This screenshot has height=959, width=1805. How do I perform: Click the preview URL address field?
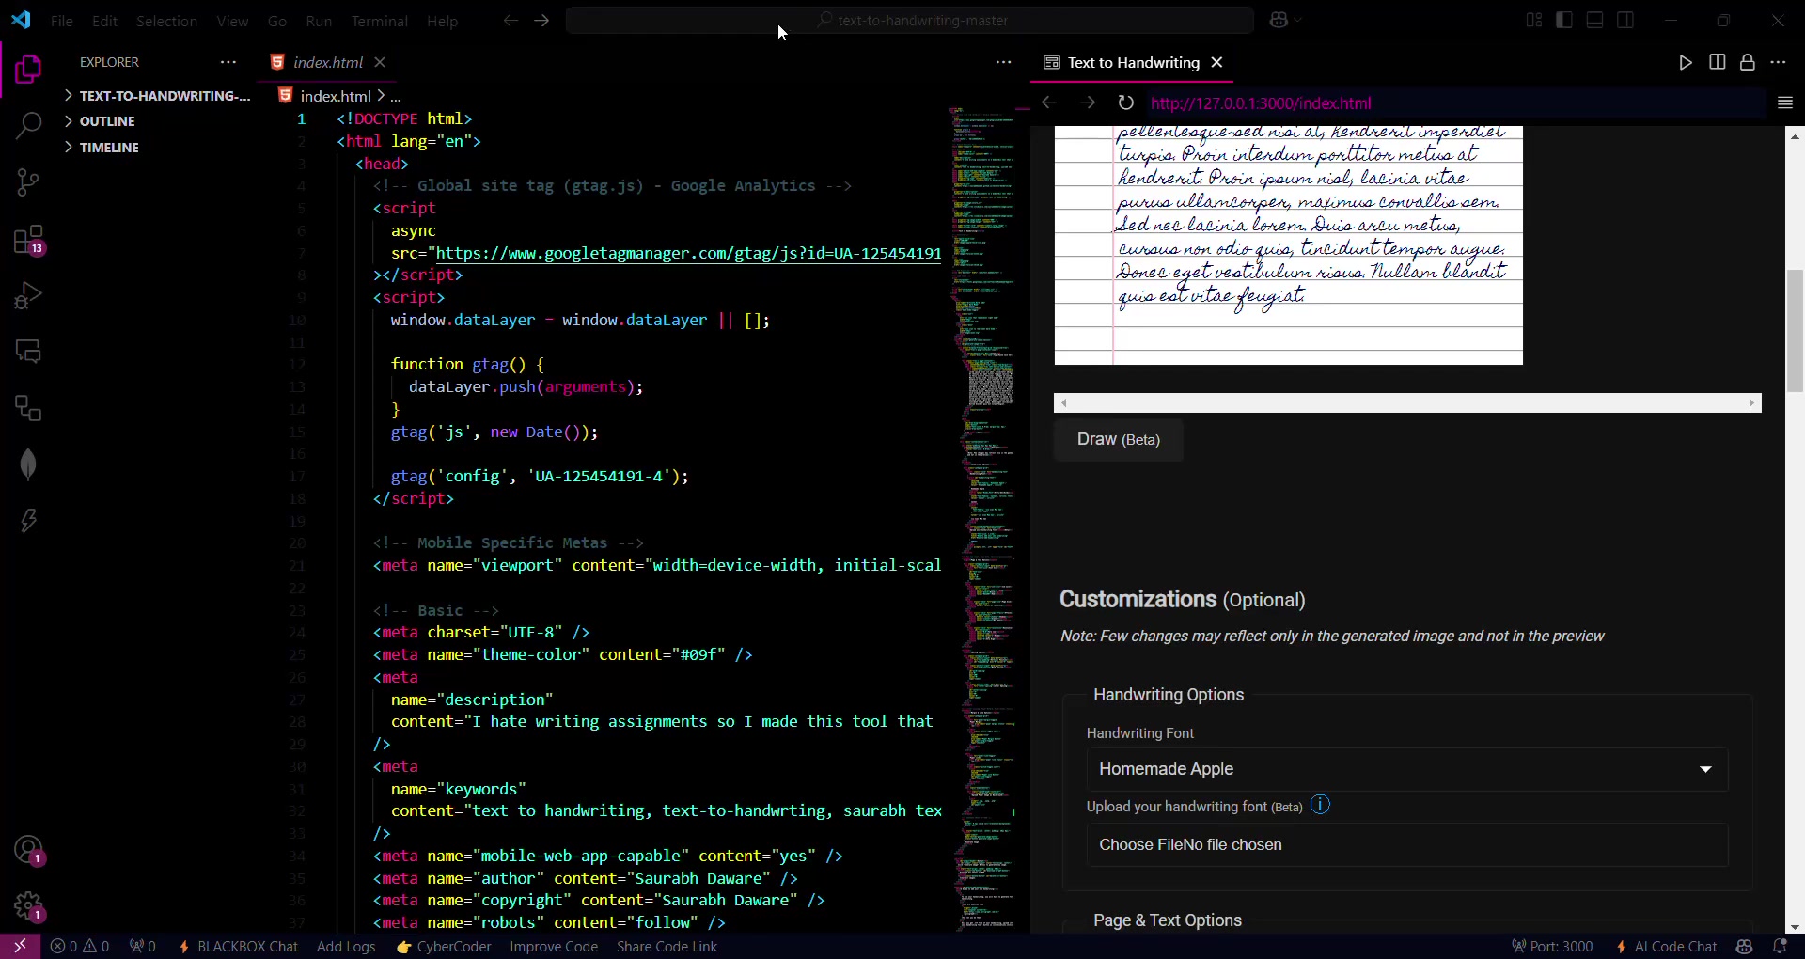[x=1452, y=103]
